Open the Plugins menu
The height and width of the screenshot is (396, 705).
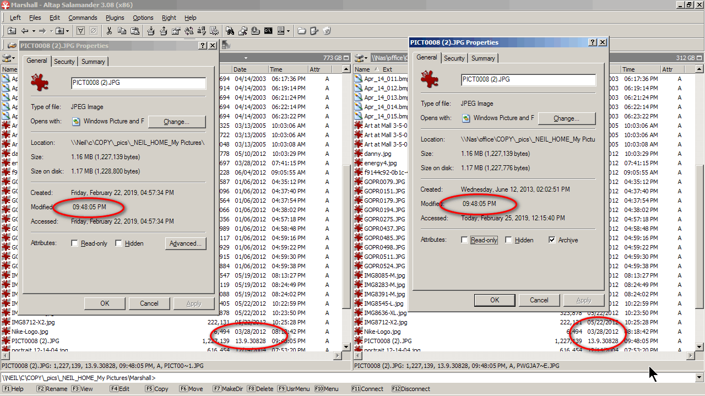point(114,17)
